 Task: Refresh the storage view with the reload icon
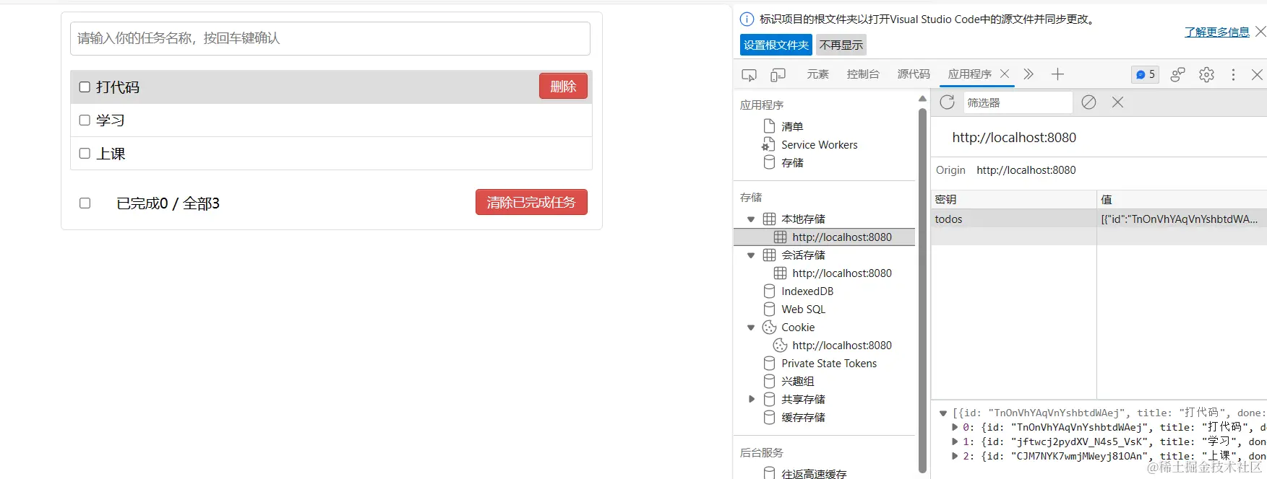(x=947, y=102)
